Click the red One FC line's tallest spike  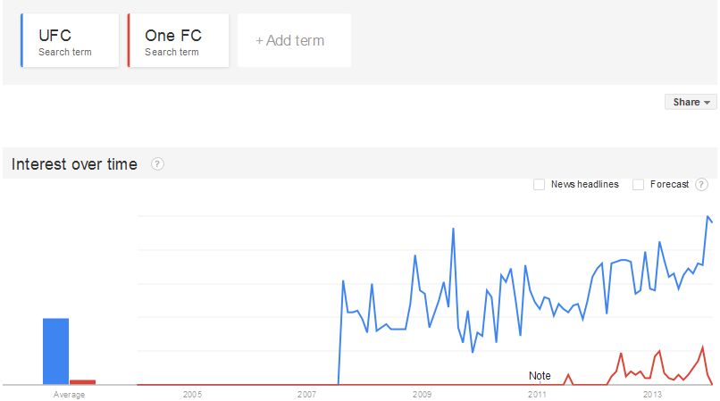(x=703, y=347)
